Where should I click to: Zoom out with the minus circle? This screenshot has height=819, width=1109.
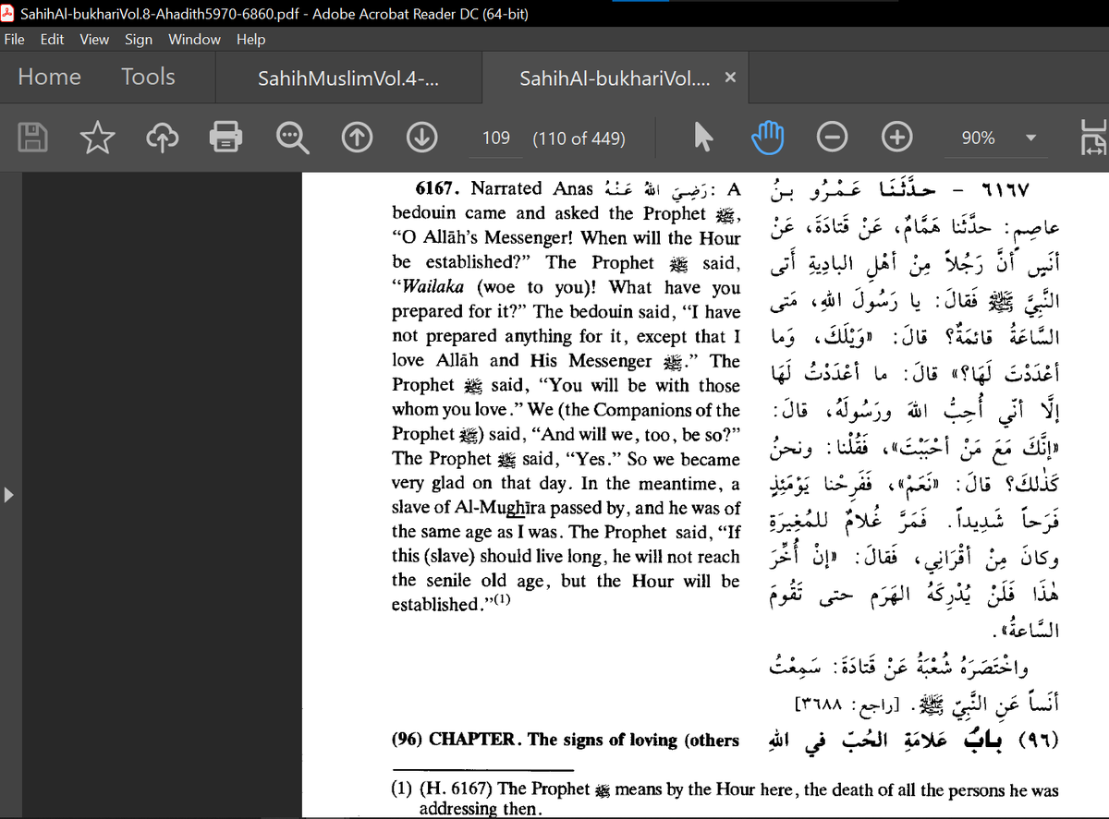pyautogui.click(x=832, y=138)
